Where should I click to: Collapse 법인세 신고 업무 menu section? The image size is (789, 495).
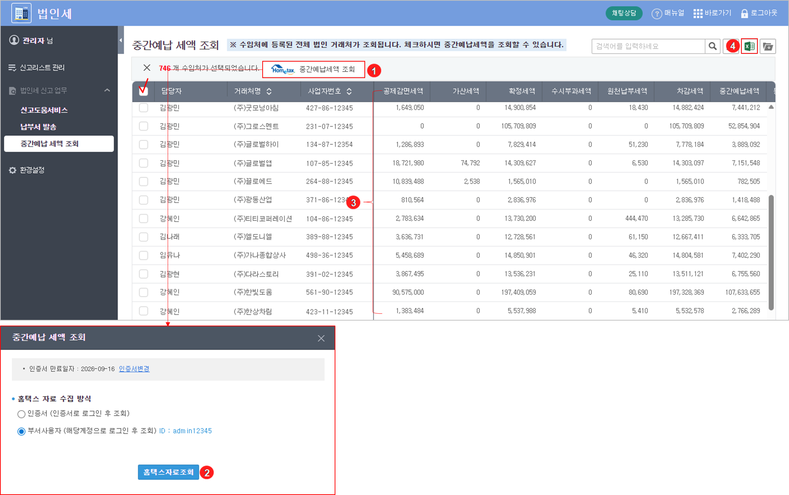(107, 90)
